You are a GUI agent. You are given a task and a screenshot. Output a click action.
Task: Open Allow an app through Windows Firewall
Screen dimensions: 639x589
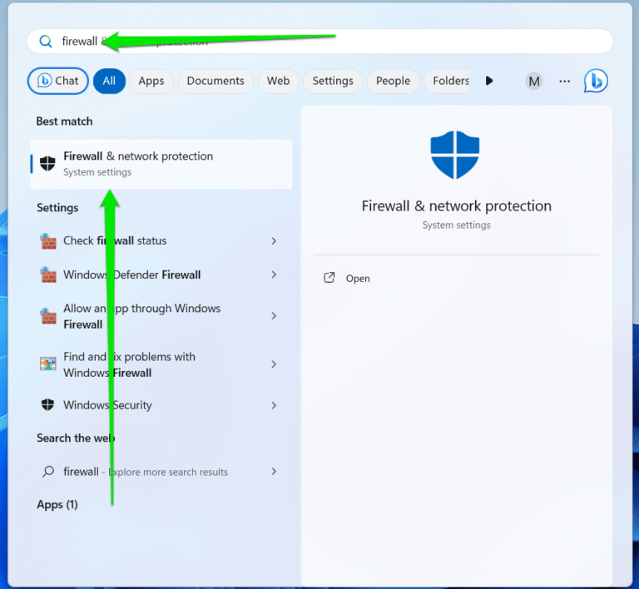point(161,316)
